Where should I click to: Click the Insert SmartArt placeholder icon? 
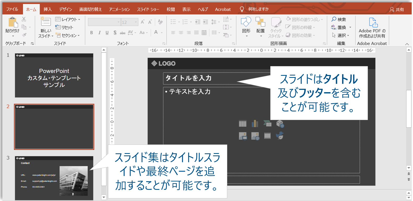click(x=267, y=124)
